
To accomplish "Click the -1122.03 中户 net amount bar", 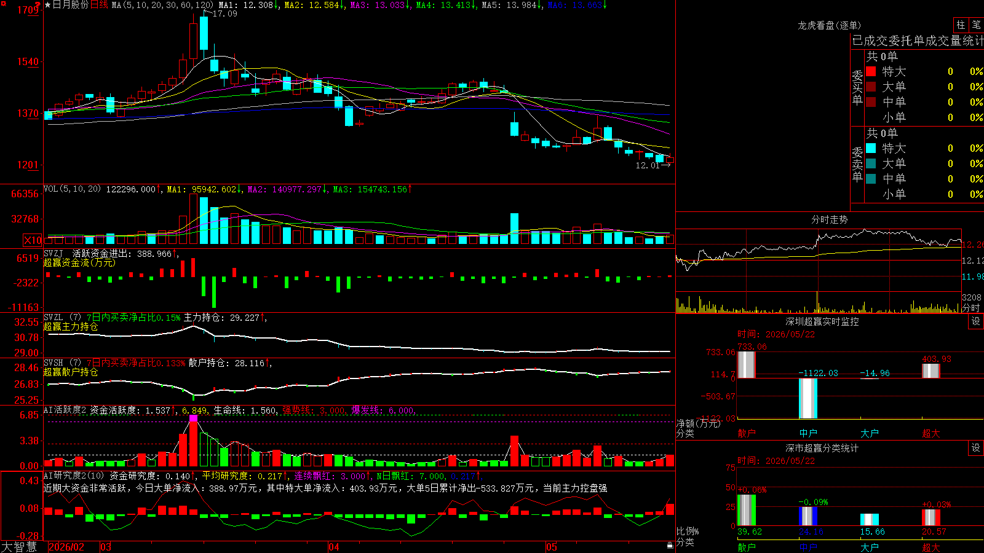I will click(x=808, y=398).
